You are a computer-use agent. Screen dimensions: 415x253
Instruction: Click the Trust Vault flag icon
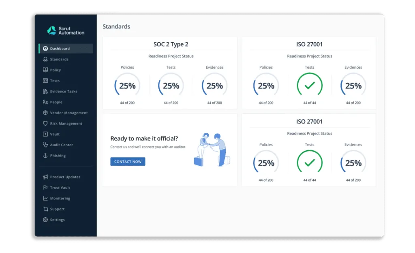(x=45, y=188)
